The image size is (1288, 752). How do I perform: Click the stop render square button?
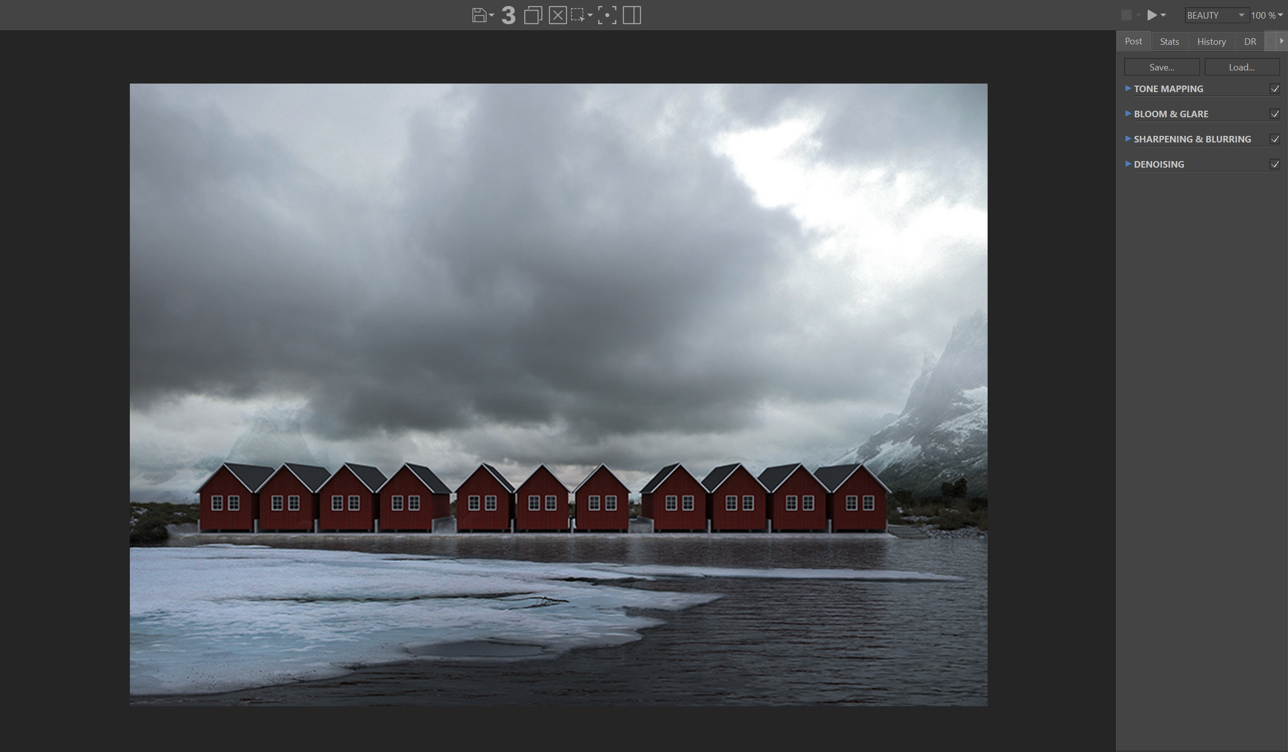pyautogui.click(x=1126, y=15)
